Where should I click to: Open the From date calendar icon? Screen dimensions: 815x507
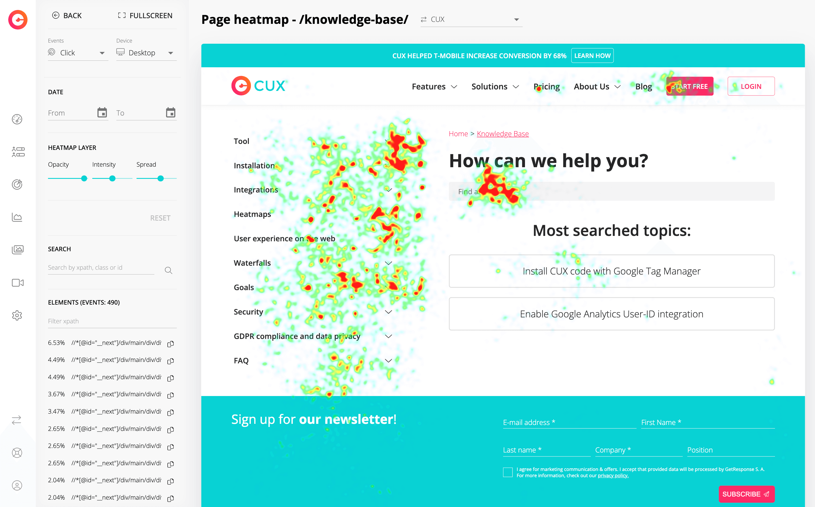(x=102, y=112)
